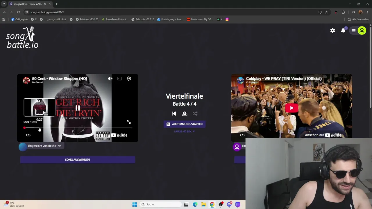The height and width of the screenshot is (209, 372).
Task: Open the tab search dropdown
Action: click(4, 4)
